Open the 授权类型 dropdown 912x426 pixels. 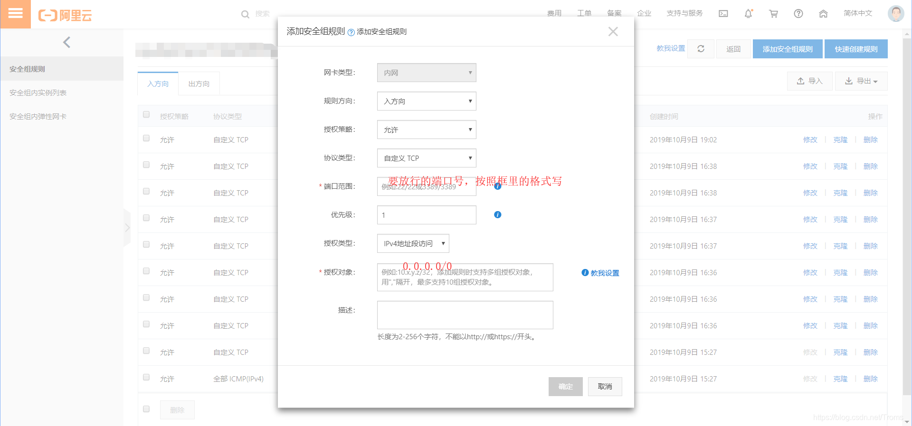pyautogui.click(x=413, y=243)
